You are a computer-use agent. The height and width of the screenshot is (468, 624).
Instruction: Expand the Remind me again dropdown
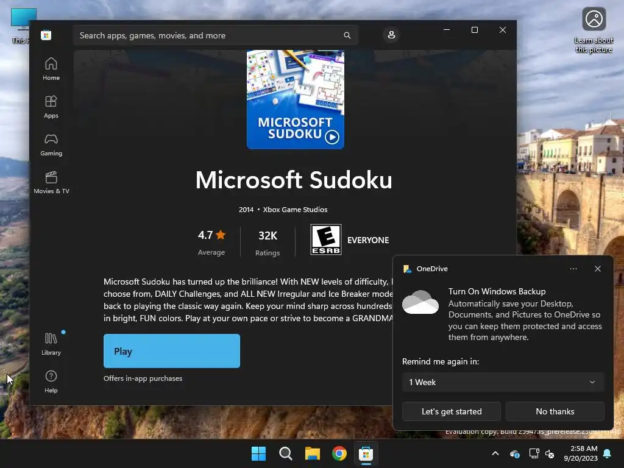coord(503,382)
